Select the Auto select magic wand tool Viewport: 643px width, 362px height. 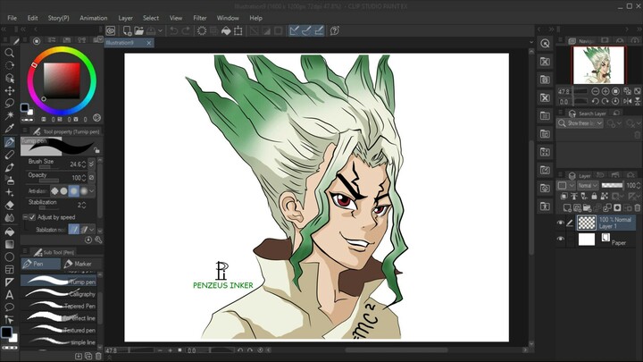(9, 115)
